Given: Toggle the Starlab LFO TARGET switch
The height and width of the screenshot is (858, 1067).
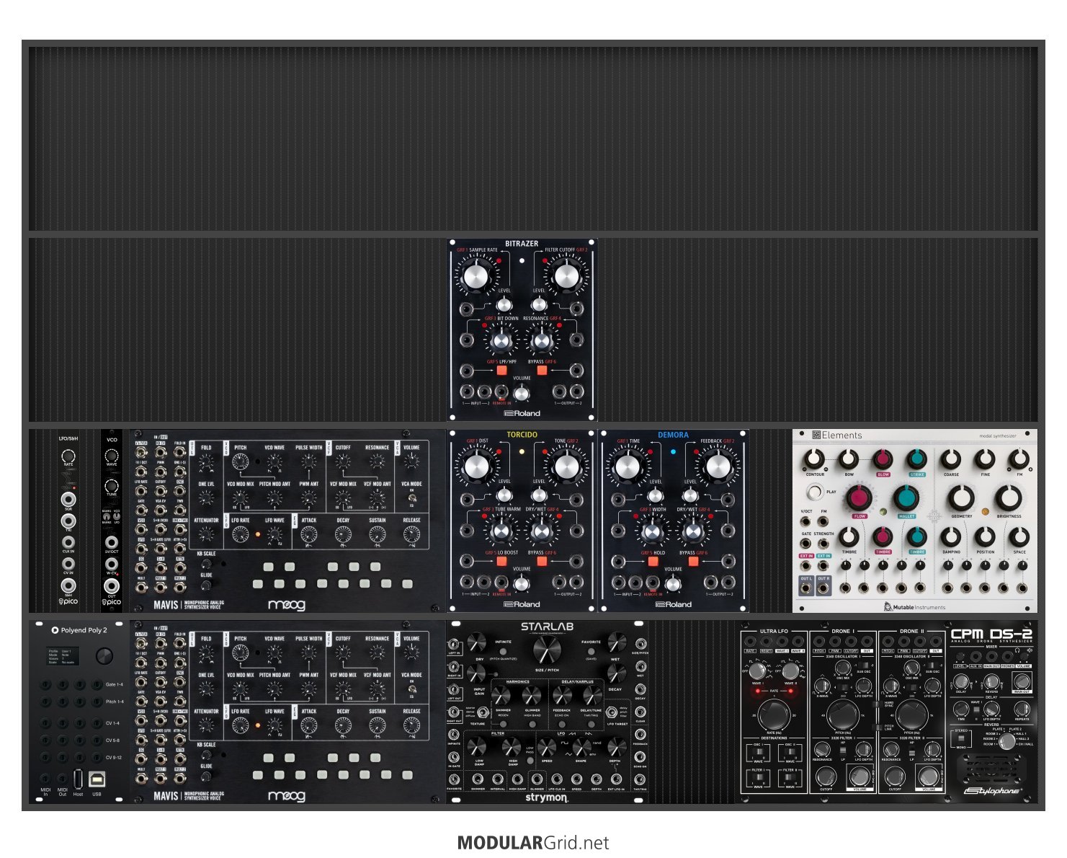Looking at the screenshot, I should 611,712.
